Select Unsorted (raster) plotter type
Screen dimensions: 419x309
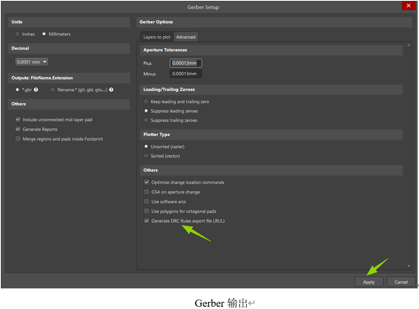point(146,146)
